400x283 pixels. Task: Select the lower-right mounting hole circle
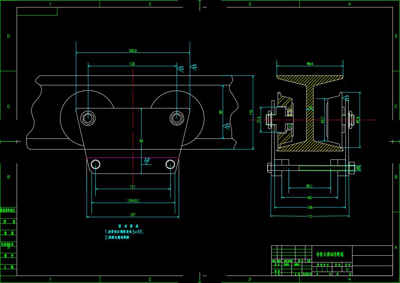point(170,164)
